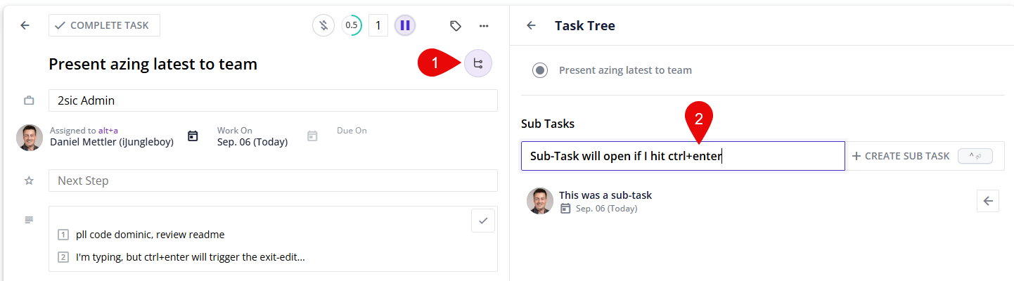The width and height of the screenshot is (1014, 281).
Task: Open the task tree button
Action: tap(478, 64)
